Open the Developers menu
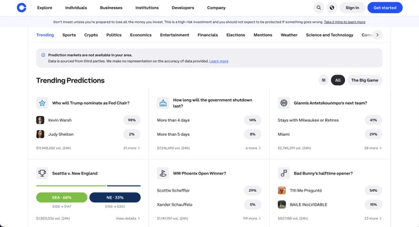 (183, 8)
